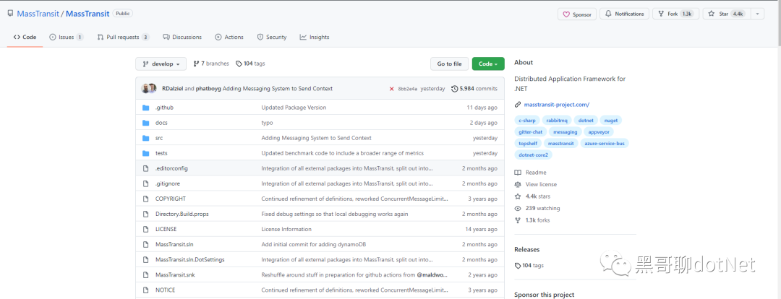Open the Actions tab
Screen dimensions: 781x299
[229, 38]
